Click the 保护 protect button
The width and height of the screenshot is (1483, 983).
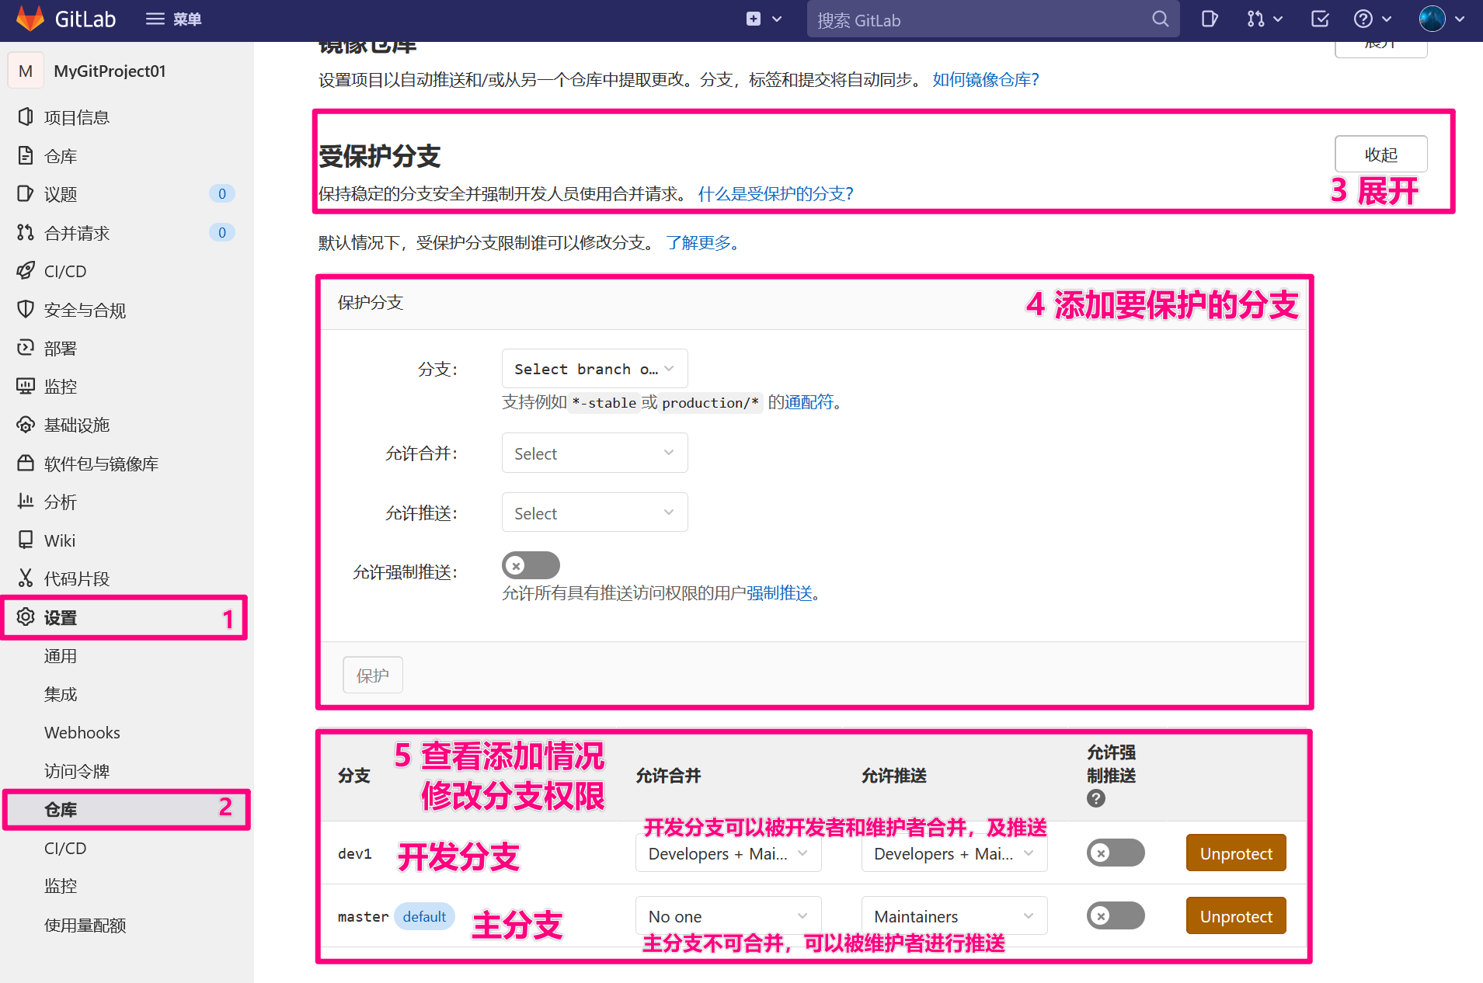pos(373,675)
